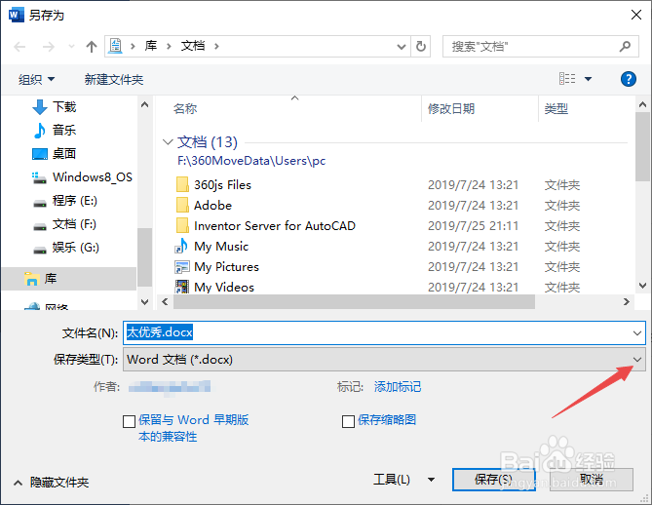Sort by the 名称 column header
Viewport: 652px width, 505px height.
click(x=185, y=108)
